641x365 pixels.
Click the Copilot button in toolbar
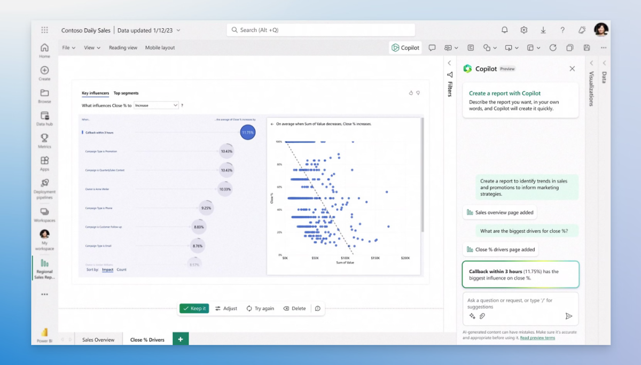[405, 48]
